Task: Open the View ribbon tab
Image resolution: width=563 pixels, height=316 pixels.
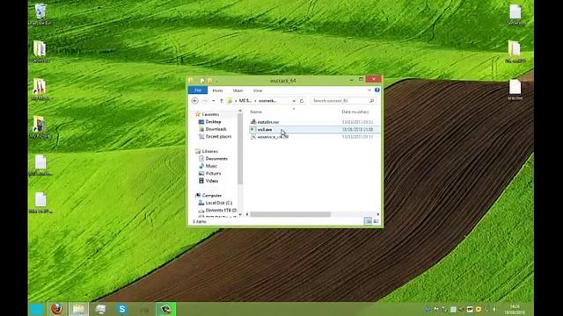Action: coord(258,90)
